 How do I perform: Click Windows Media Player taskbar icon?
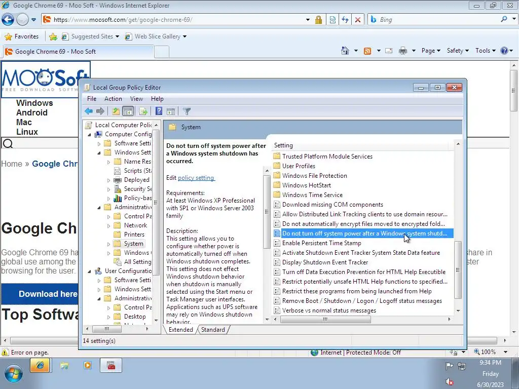click(88, 366)
